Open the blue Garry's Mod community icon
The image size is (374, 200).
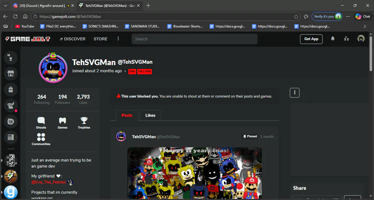(10, 192)
